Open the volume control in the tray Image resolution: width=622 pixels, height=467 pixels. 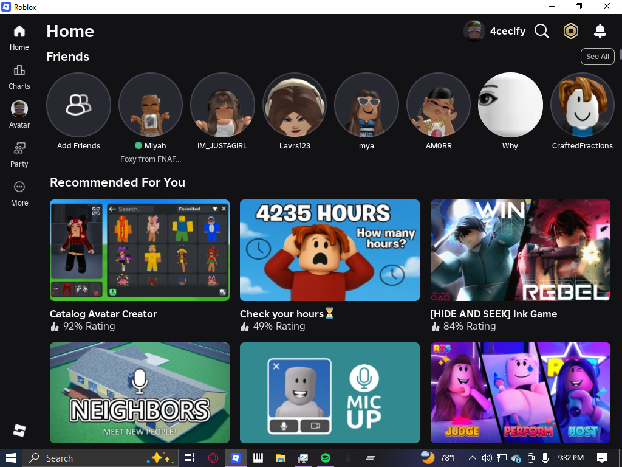[x=487, y=458]
